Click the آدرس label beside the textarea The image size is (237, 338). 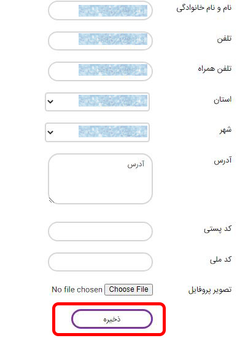click(223, 161)
